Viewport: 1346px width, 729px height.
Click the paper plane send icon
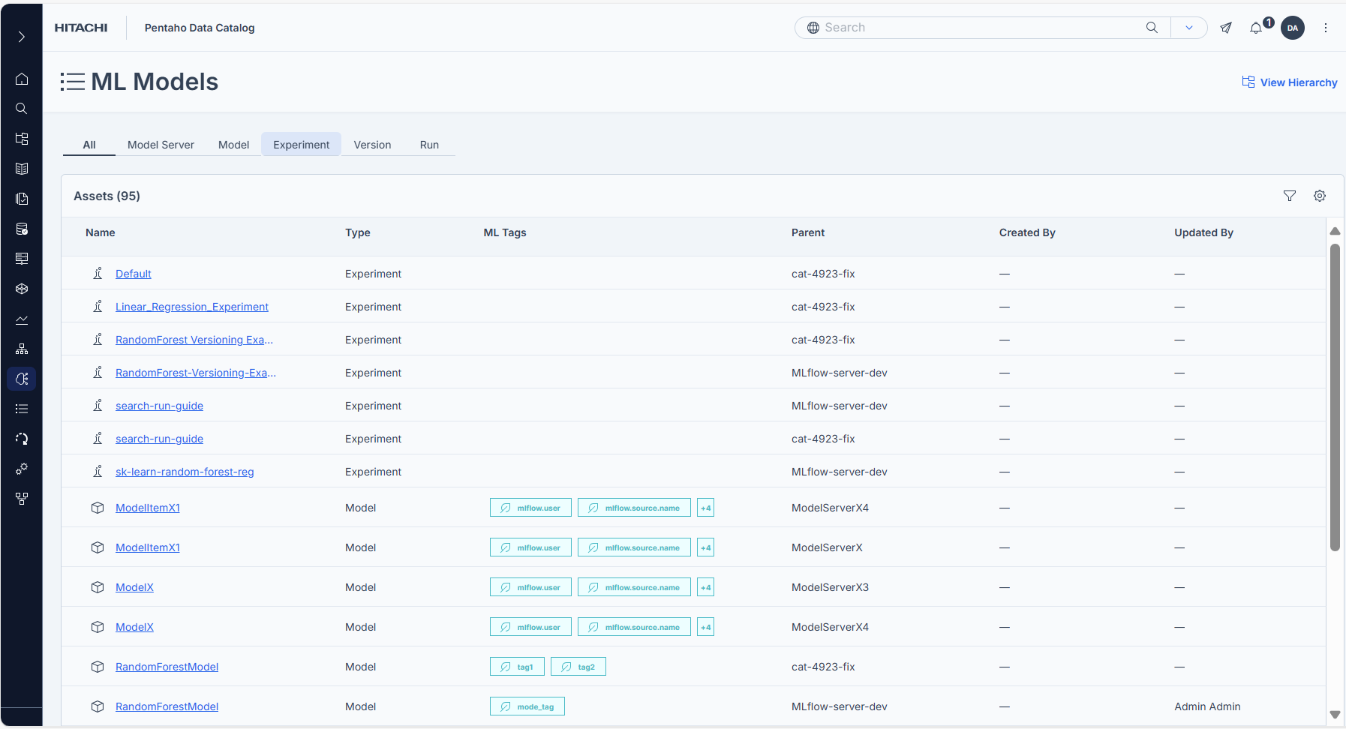click(1226, 28)
